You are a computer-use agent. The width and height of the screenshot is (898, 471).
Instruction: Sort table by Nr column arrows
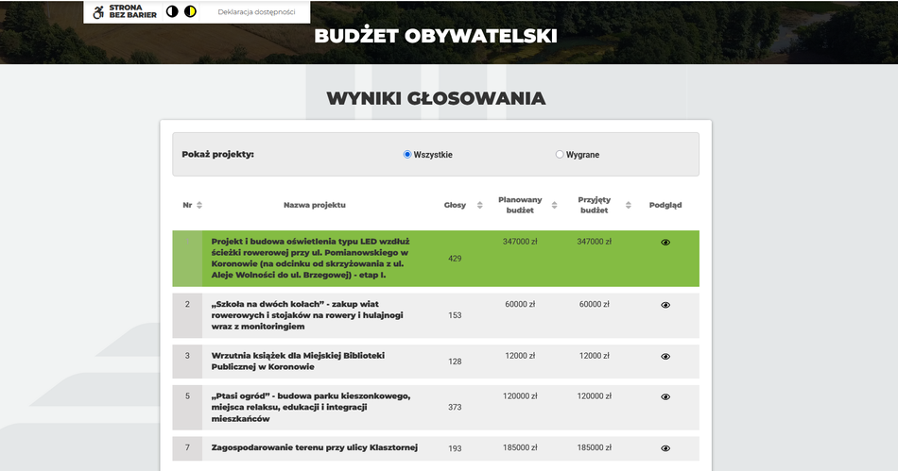pyautogui.click(x=199, y=205)
